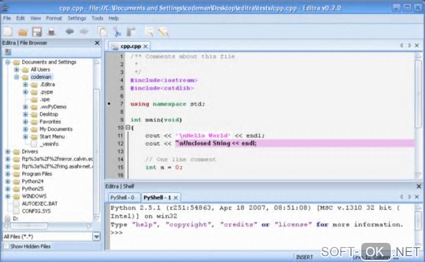
Task: Open the Tools menu
Action: pos(97,18)
